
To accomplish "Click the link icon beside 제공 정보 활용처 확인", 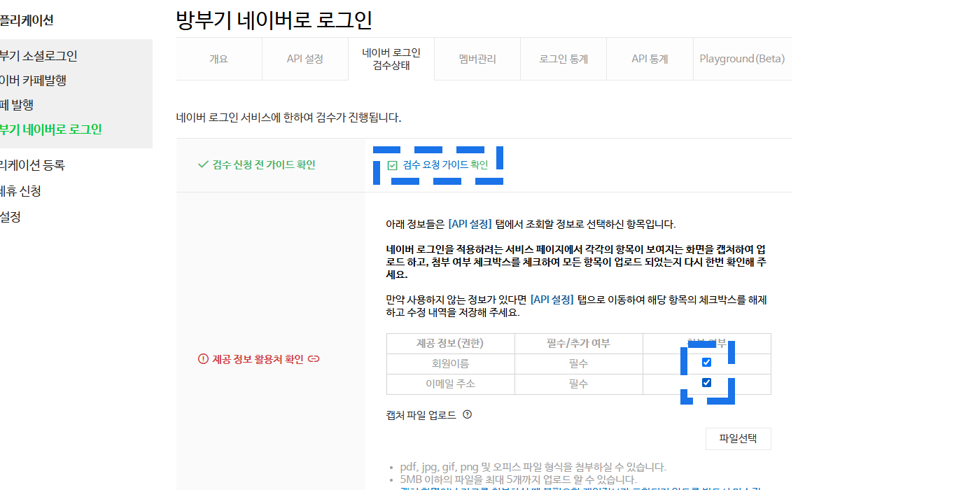I will [314, 359].
